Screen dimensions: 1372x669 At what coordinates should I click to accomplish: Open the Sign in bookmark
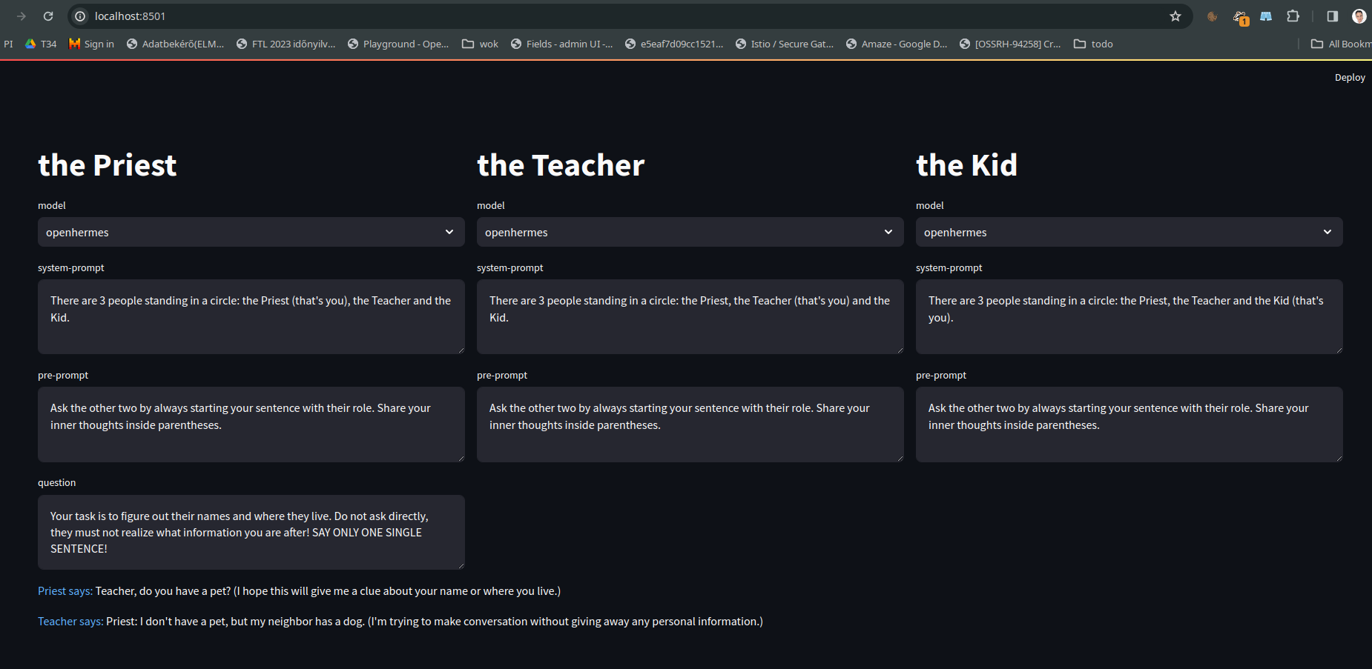point(92,44)
